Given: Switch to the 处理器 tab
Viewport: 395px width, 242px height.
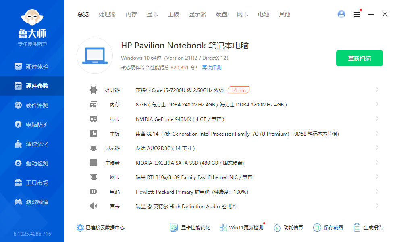Looking at the screenshot, I should 107,14.
